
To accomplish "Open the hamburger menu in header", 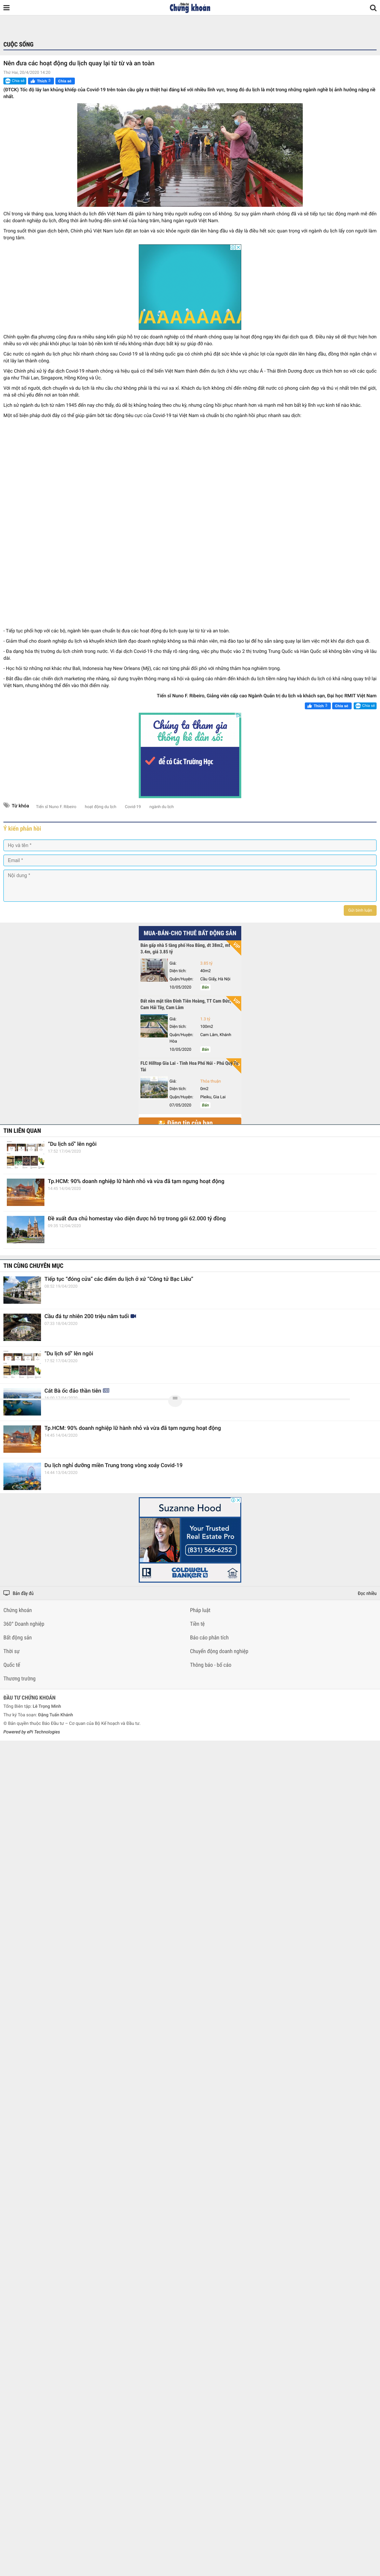I will point(6,8).
